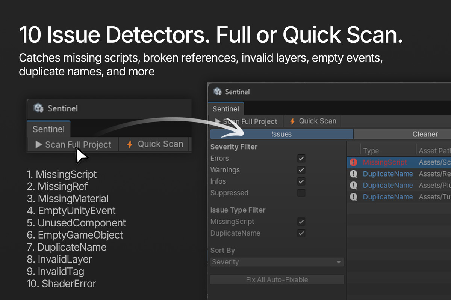The height and width of the screenshot is (300, 451).
Task: Click warning icon beside Assets/Tu DuplicateName row
Action: click(353, 197)
